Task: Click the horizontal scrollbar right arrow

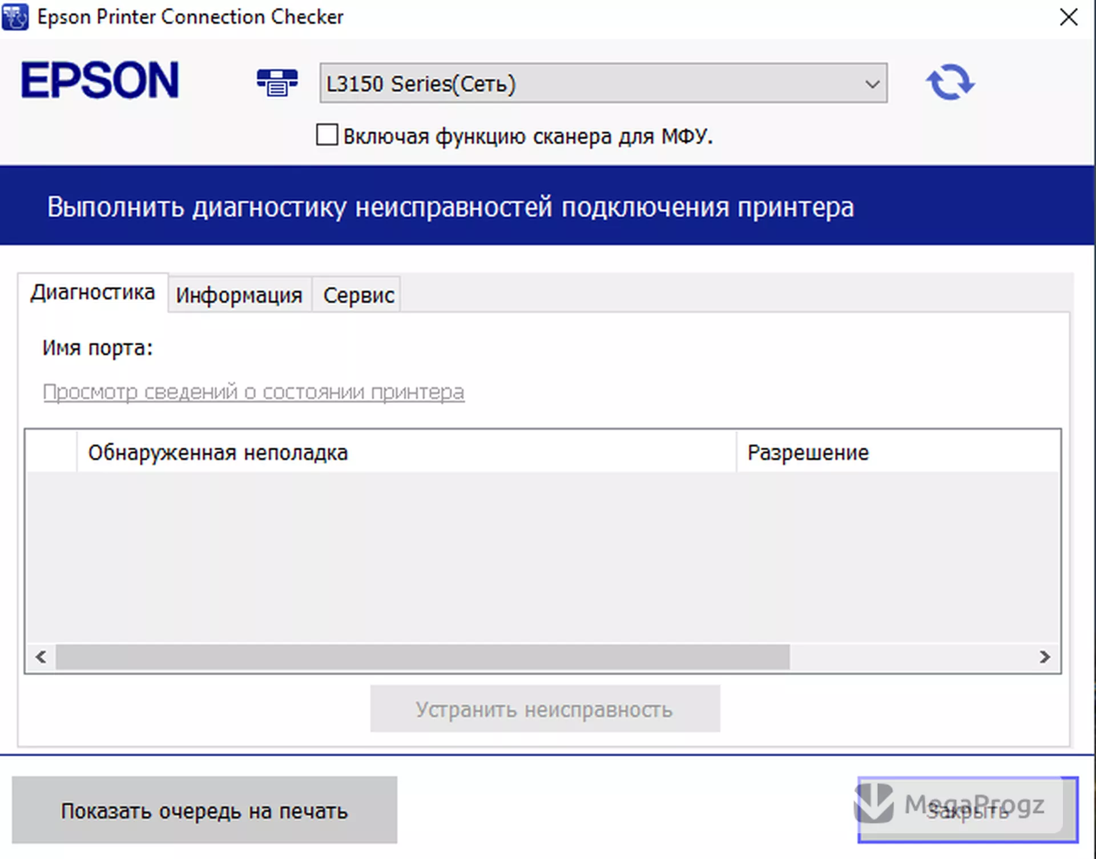Action: 1045,657
